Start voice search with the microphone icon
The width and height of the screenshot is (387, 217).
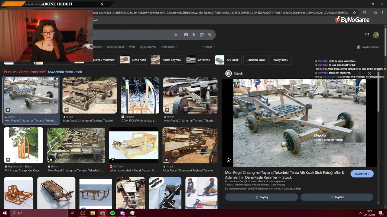(x=194, y=35)
